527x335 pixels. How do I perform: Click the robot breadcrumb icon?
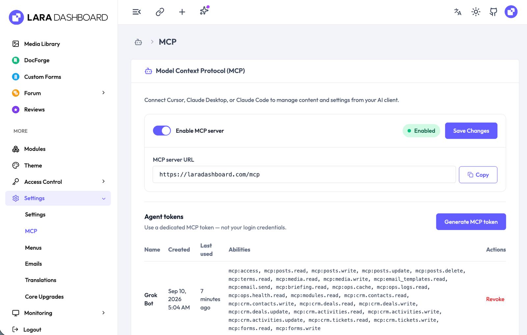[138, 42]
